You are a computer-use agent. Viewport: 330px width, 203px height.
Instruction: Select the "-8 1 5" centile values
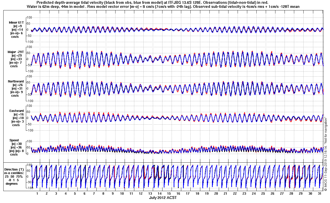(13, 180)
